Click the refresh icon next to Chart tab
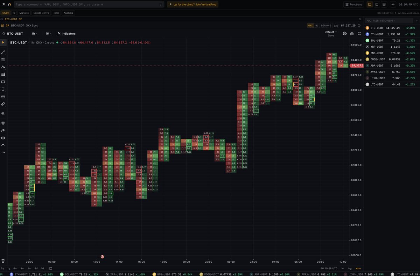420x276 pixels. click(14, 13)
